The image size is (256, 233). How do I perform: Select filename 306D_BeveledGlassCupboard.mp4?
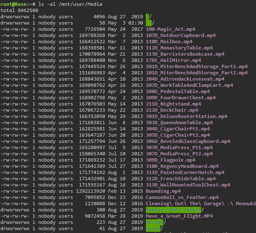coord(188,141)
